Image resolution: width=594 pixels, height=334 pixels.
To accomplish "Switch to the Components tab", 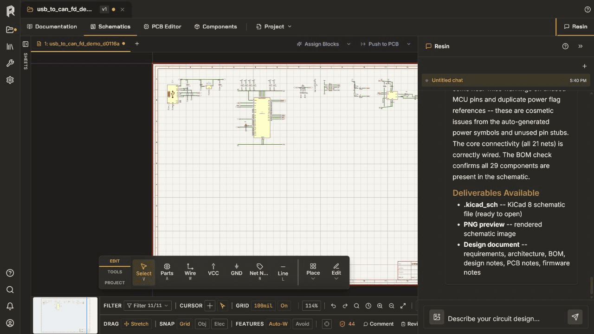I will 215,26.
